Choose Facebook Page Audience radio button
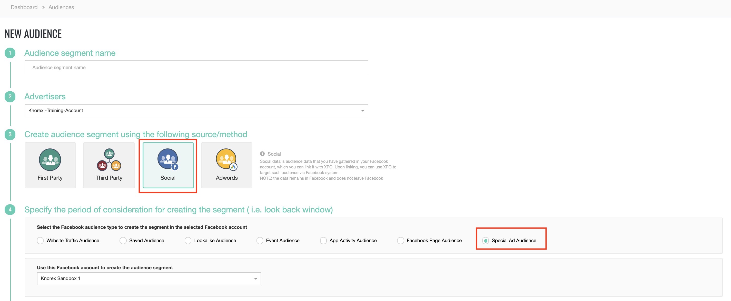731x301 pixels. click(400, 240)
